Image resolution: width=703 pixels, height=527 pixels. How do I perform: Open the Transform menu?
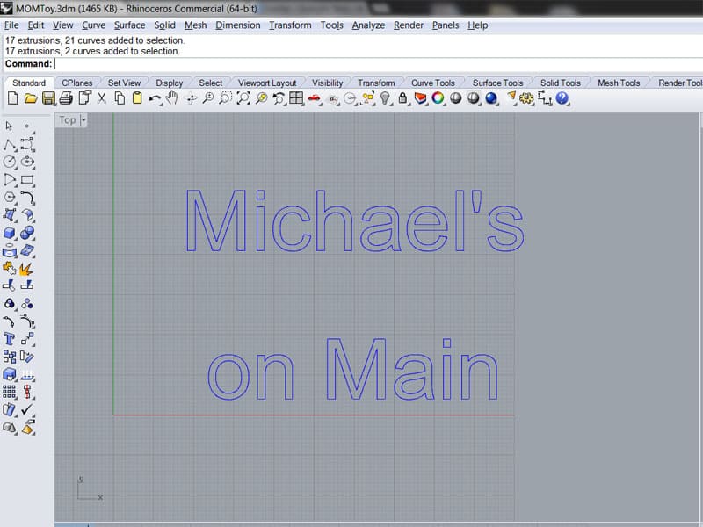(290, 25)
